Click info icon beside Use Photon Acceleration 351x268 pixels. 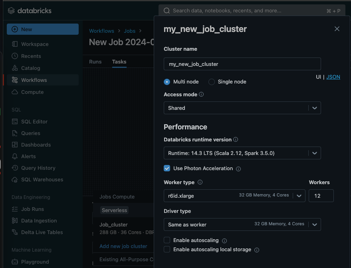tap(238, 169)
